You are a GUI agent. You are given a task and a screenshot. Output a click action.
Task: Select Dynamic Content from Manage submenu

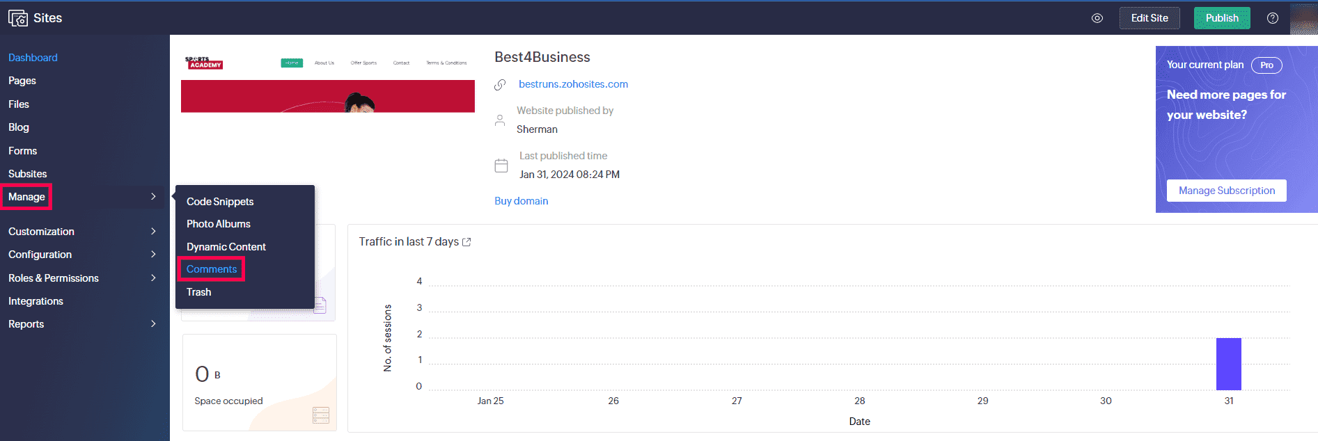click(x=226, y=247)
